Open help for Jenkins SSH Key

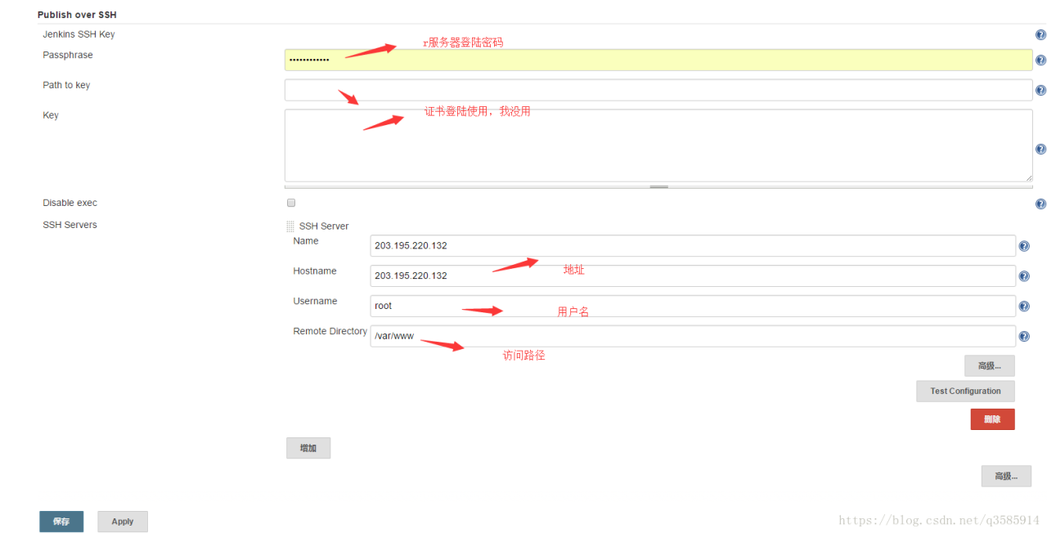pos(1040,34)
